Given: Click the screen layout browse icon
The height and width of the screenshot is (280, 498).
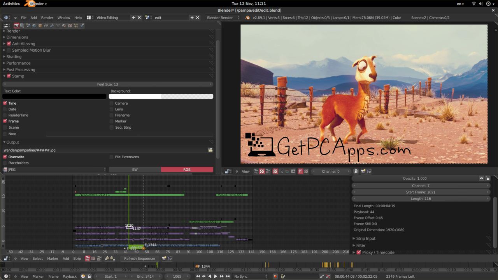Looking at the screenshot, I should point(89,17).
